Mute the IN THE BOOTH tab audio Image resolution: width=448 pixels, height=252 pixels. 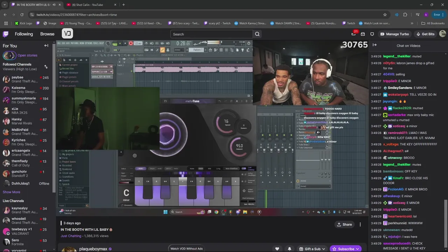pyautogui.click(x=54, y=5)
